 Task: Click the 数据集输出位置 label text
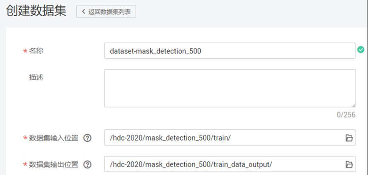54,164
